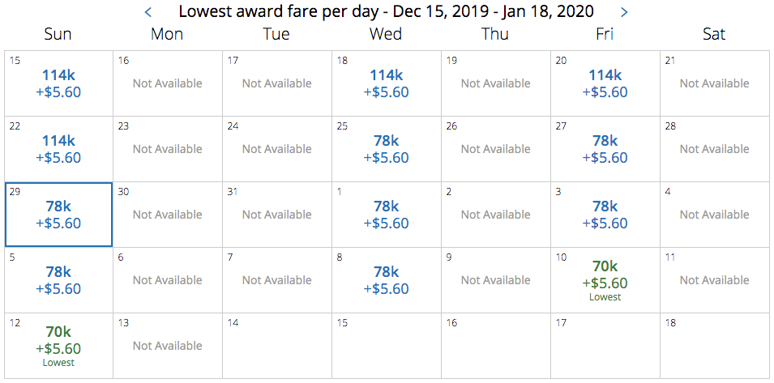774x383 pixels.
Task: Click highlighted December 29 fare cell
Action: coord(58,215)
